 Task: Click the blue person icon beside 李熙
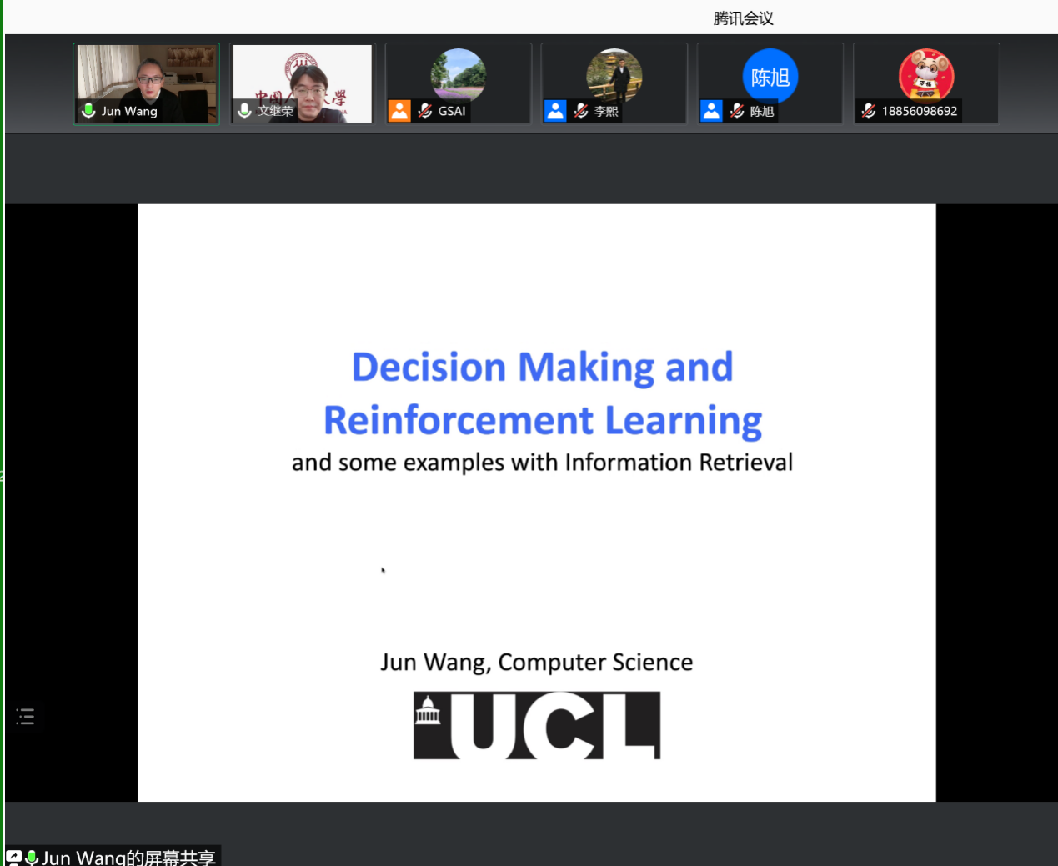point(555,111)
